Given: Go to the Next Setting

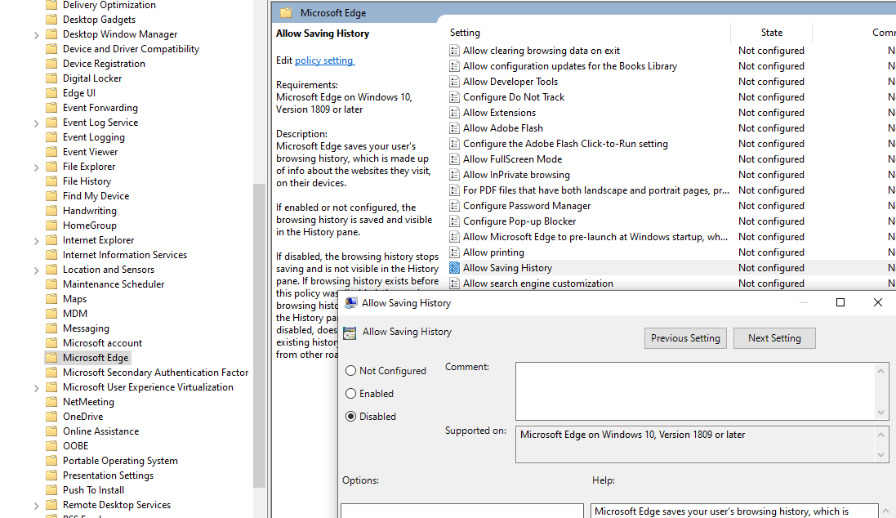Looking at the screenshot, I should 774,338.
